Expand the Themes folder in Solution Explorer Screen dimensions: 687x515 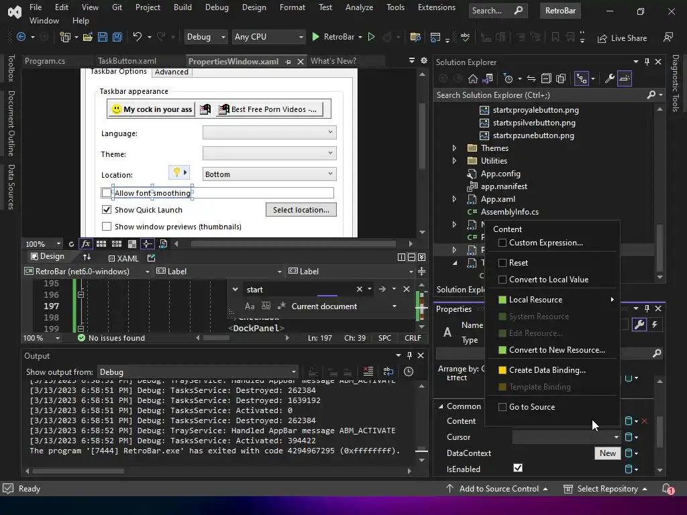pyautogui.click(x=454, y=148)
